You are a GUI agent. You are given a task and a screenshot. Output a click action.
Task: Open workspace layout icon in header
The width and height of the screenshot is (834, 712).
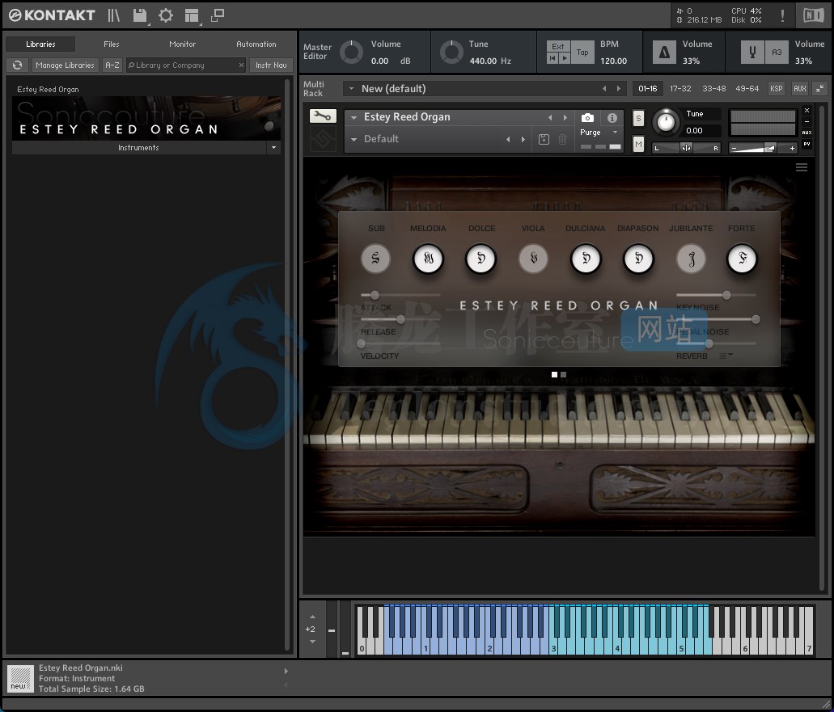point(192,15)
